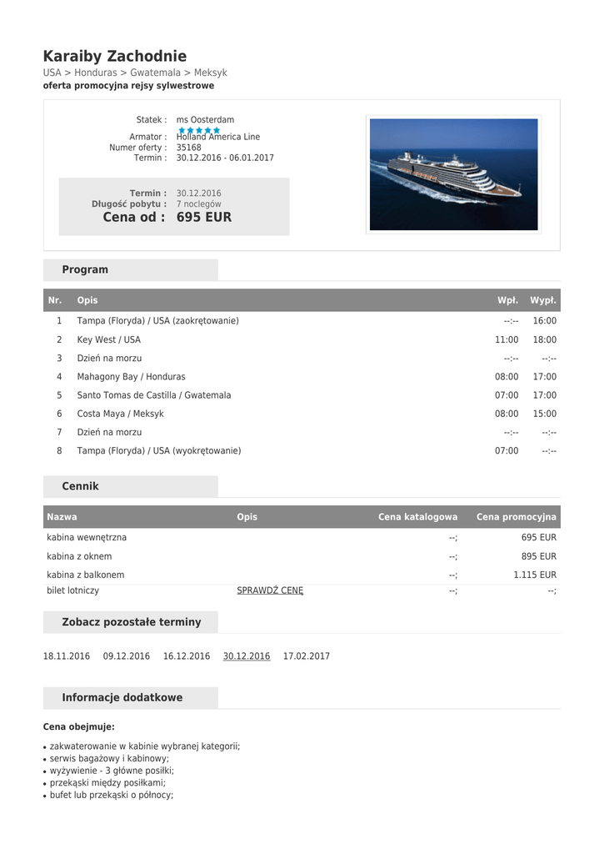Select the kabina z balkonem row

[86, 575]
